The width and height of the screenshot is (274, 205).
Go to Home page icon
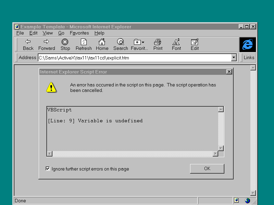point(102,42)
